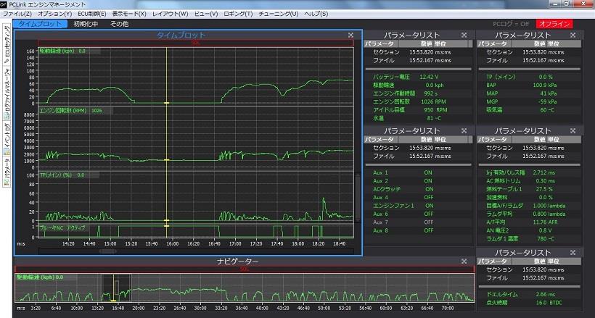Screen dimensions: 595x318
Task: Open the レイアウト(W) menu
Action: pos(170,14)
